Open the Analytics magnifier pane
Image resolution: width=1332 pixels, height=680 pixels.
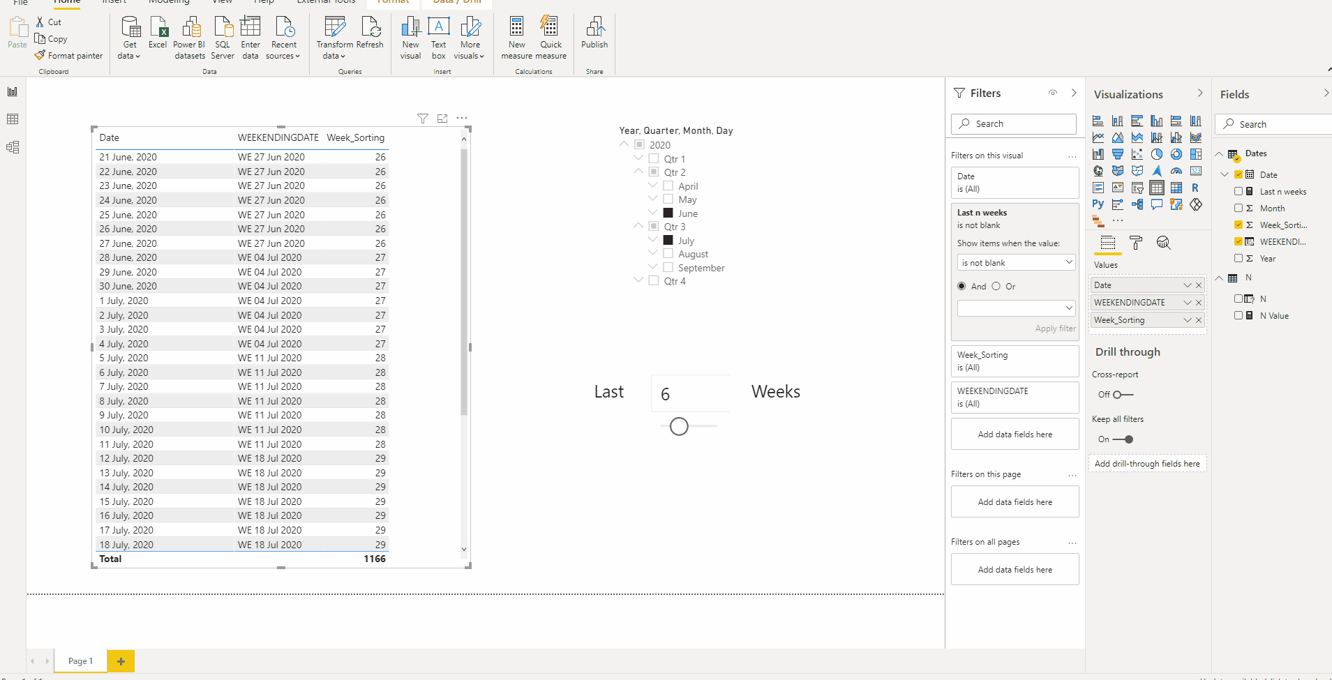pyautogui.click(x=1163, y=243)
